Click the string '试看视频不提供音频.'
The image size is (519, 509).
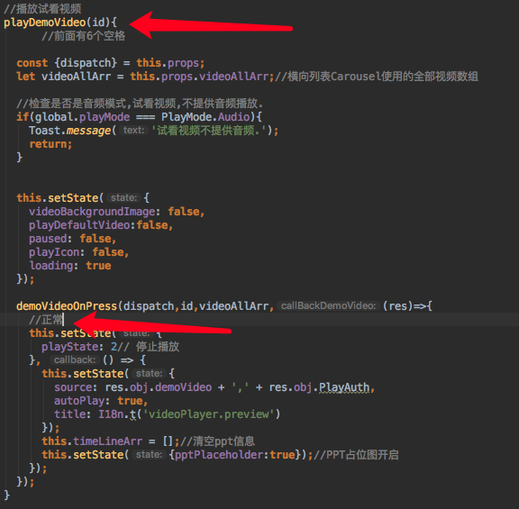pos(208,131)
